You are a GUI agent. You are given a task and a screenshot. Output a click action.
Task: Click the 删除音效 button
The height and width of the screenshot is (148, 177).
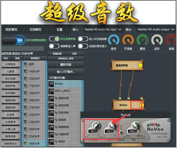tap(35, 58)
